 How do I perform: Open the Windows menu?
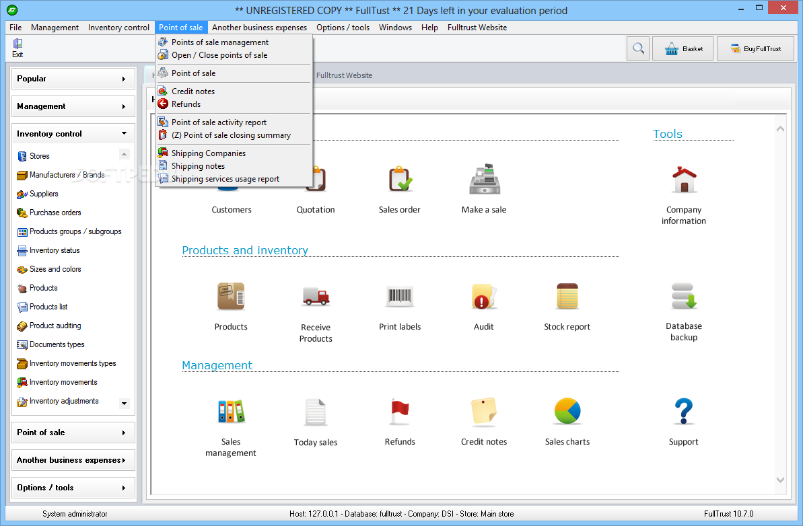(x=395, y=28)
